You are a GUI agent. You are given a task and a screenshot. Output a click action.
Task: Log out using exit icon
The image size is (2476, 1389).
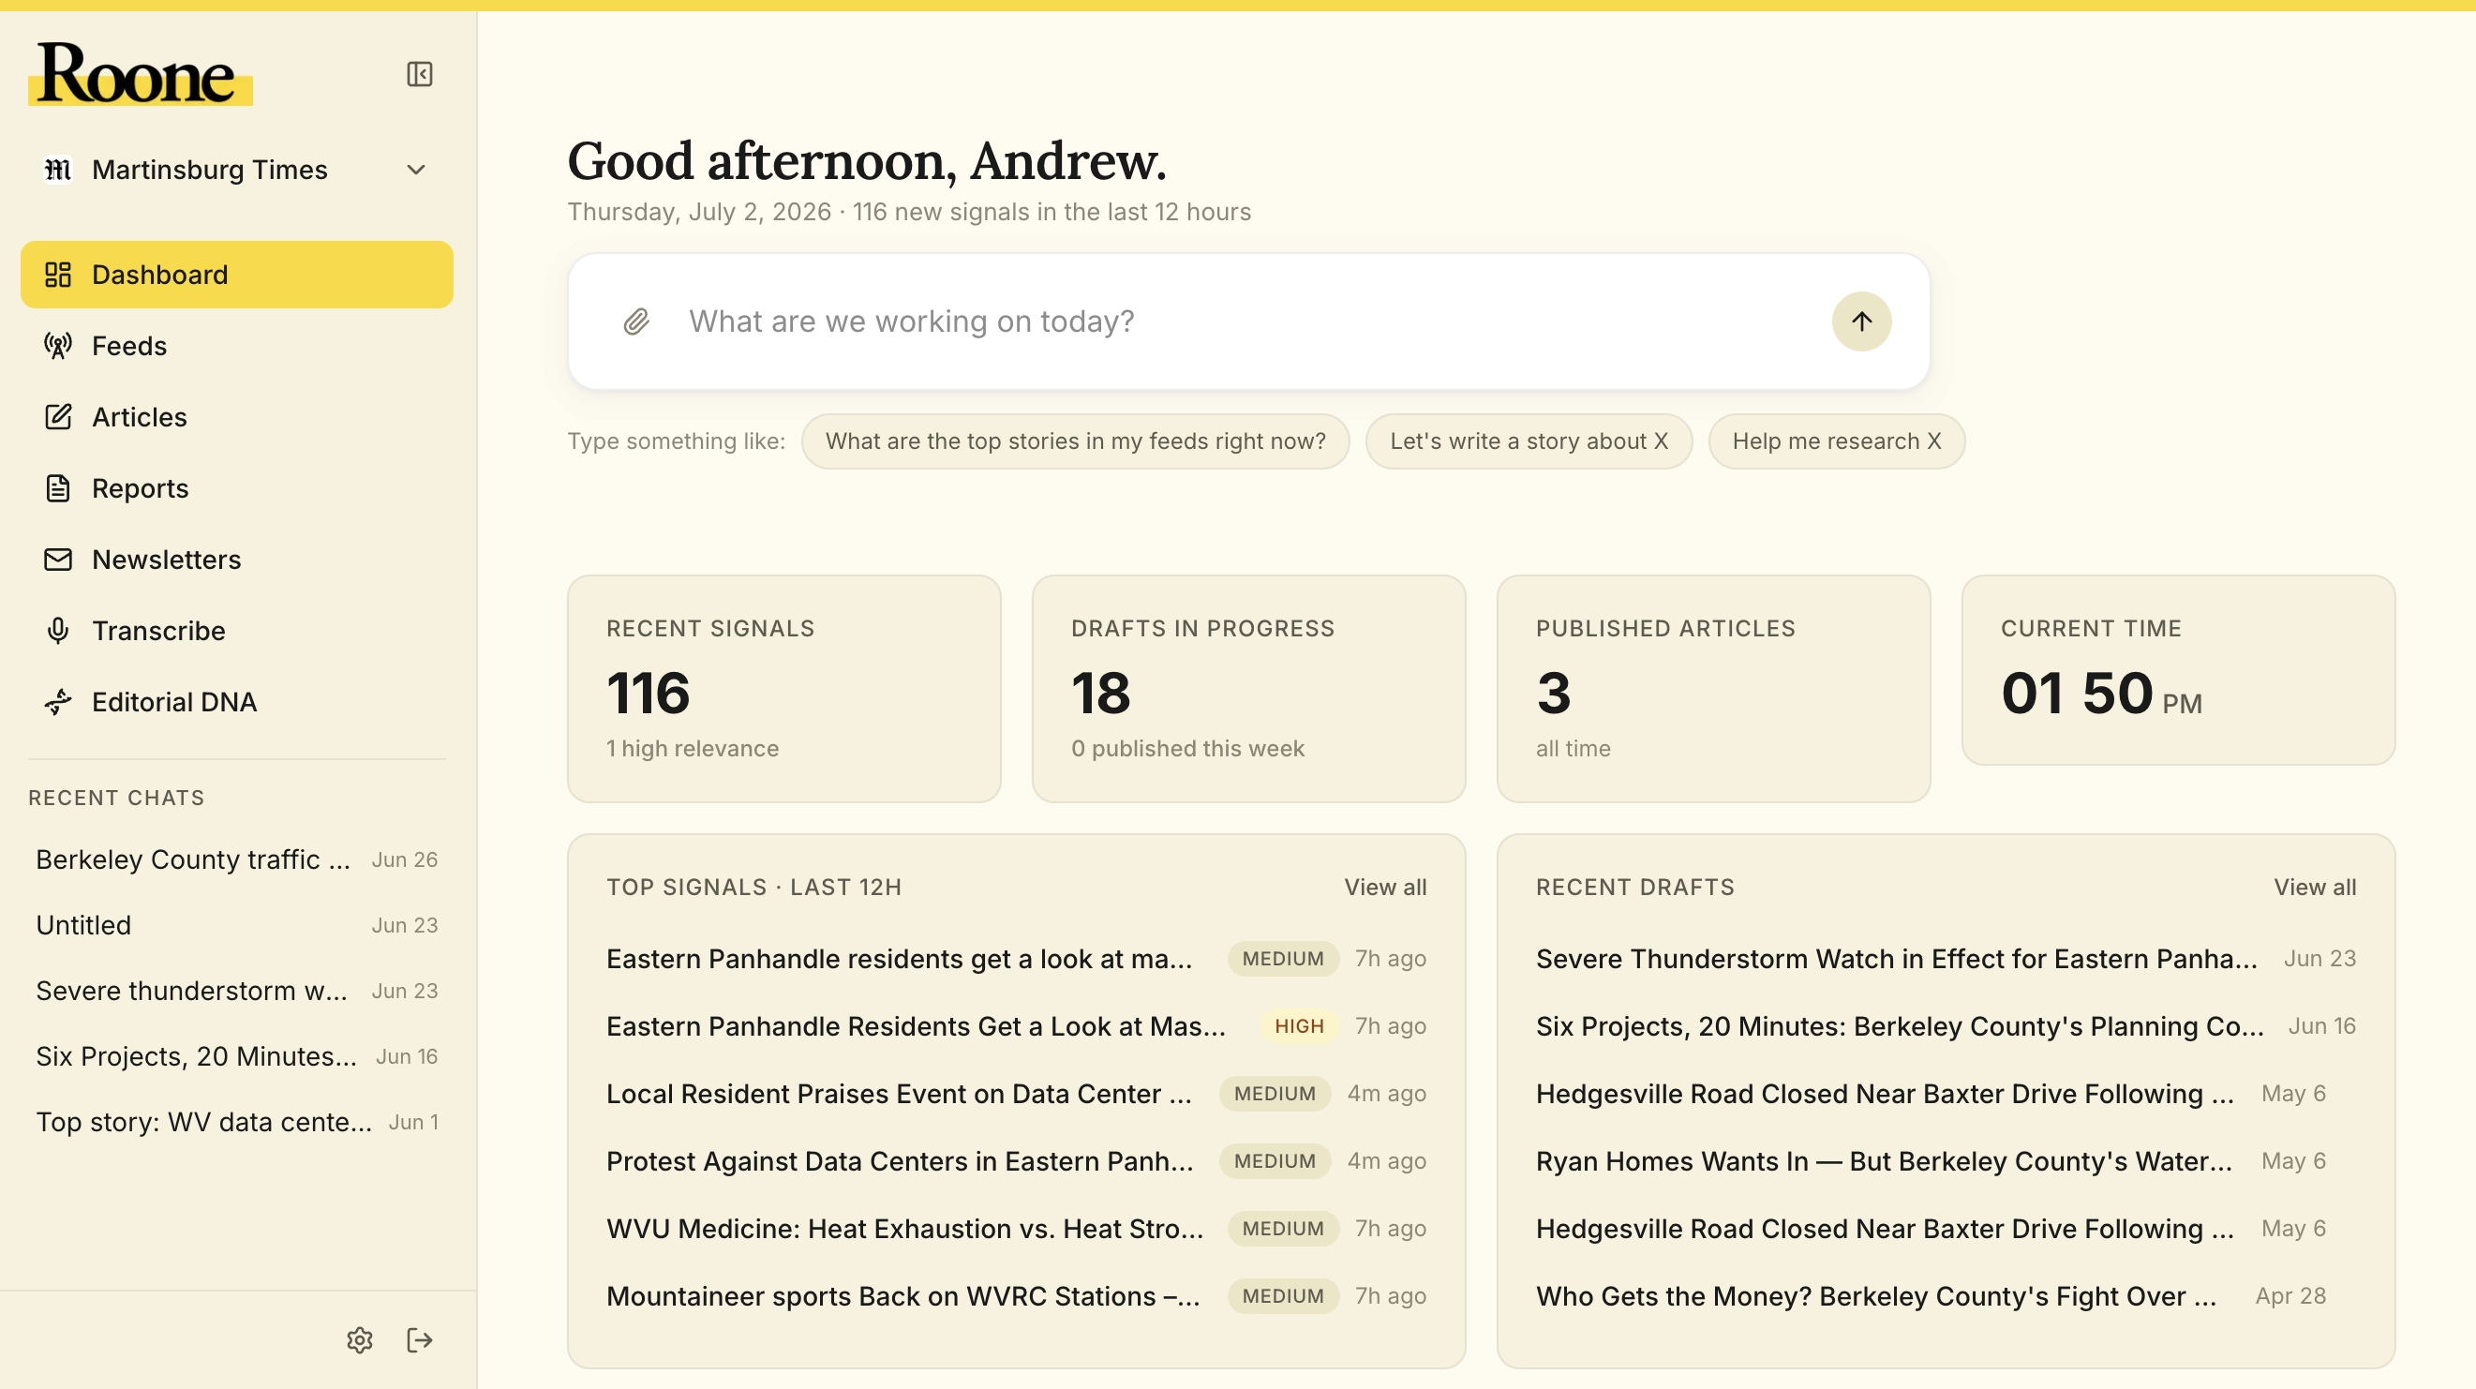click(x=420, y=1340)
